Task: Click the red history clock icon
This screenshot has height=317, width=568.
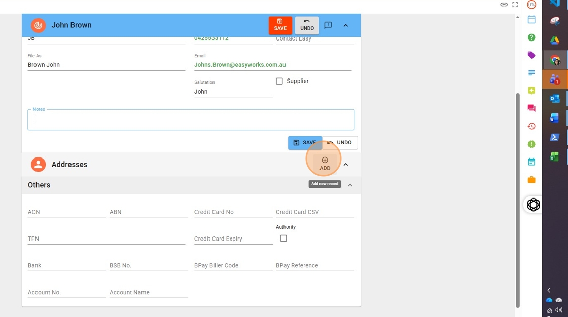Action: [x=531, y=126]
